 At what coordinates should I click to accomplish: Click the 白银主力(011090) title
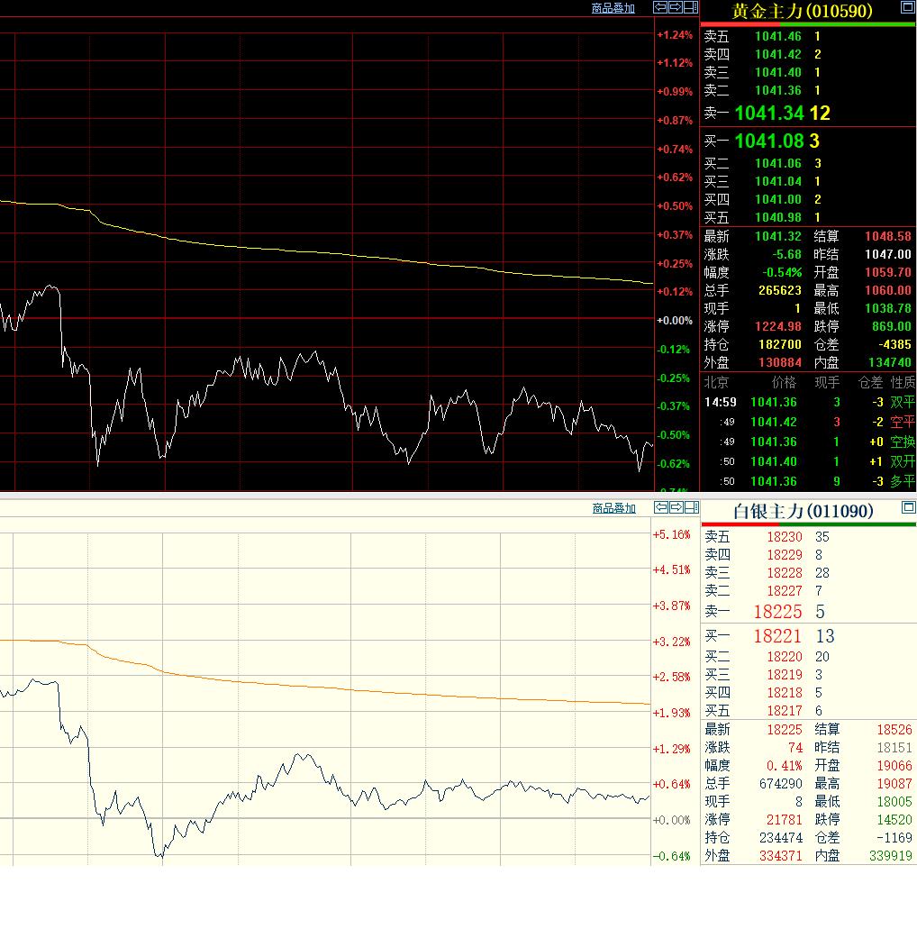point(804,511)
